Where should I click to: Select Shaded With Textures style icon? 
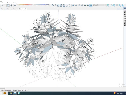[88, 6]
